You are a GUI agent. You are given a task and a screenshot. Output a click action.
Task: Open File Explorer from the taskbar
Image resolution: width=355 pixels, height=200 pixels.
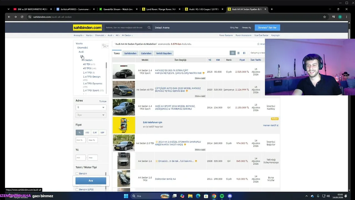coord(190,196)
